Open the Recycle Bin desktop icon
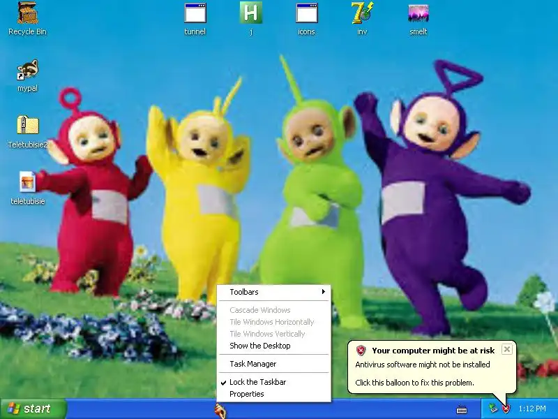This screenshot has height=419, width=558. [x=27, y=19]
